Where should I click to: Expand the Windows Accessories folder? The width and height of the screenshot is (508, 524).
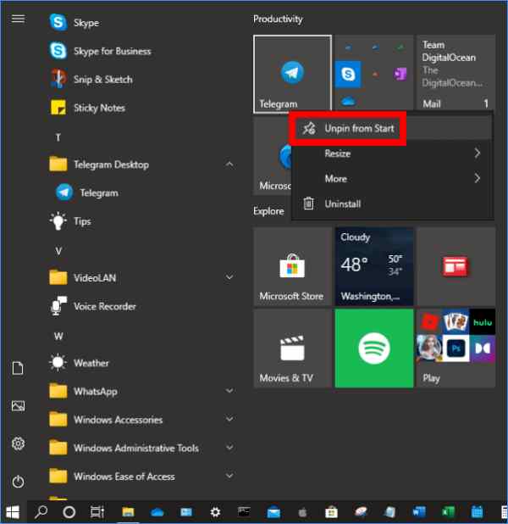(x=229, y=419)
